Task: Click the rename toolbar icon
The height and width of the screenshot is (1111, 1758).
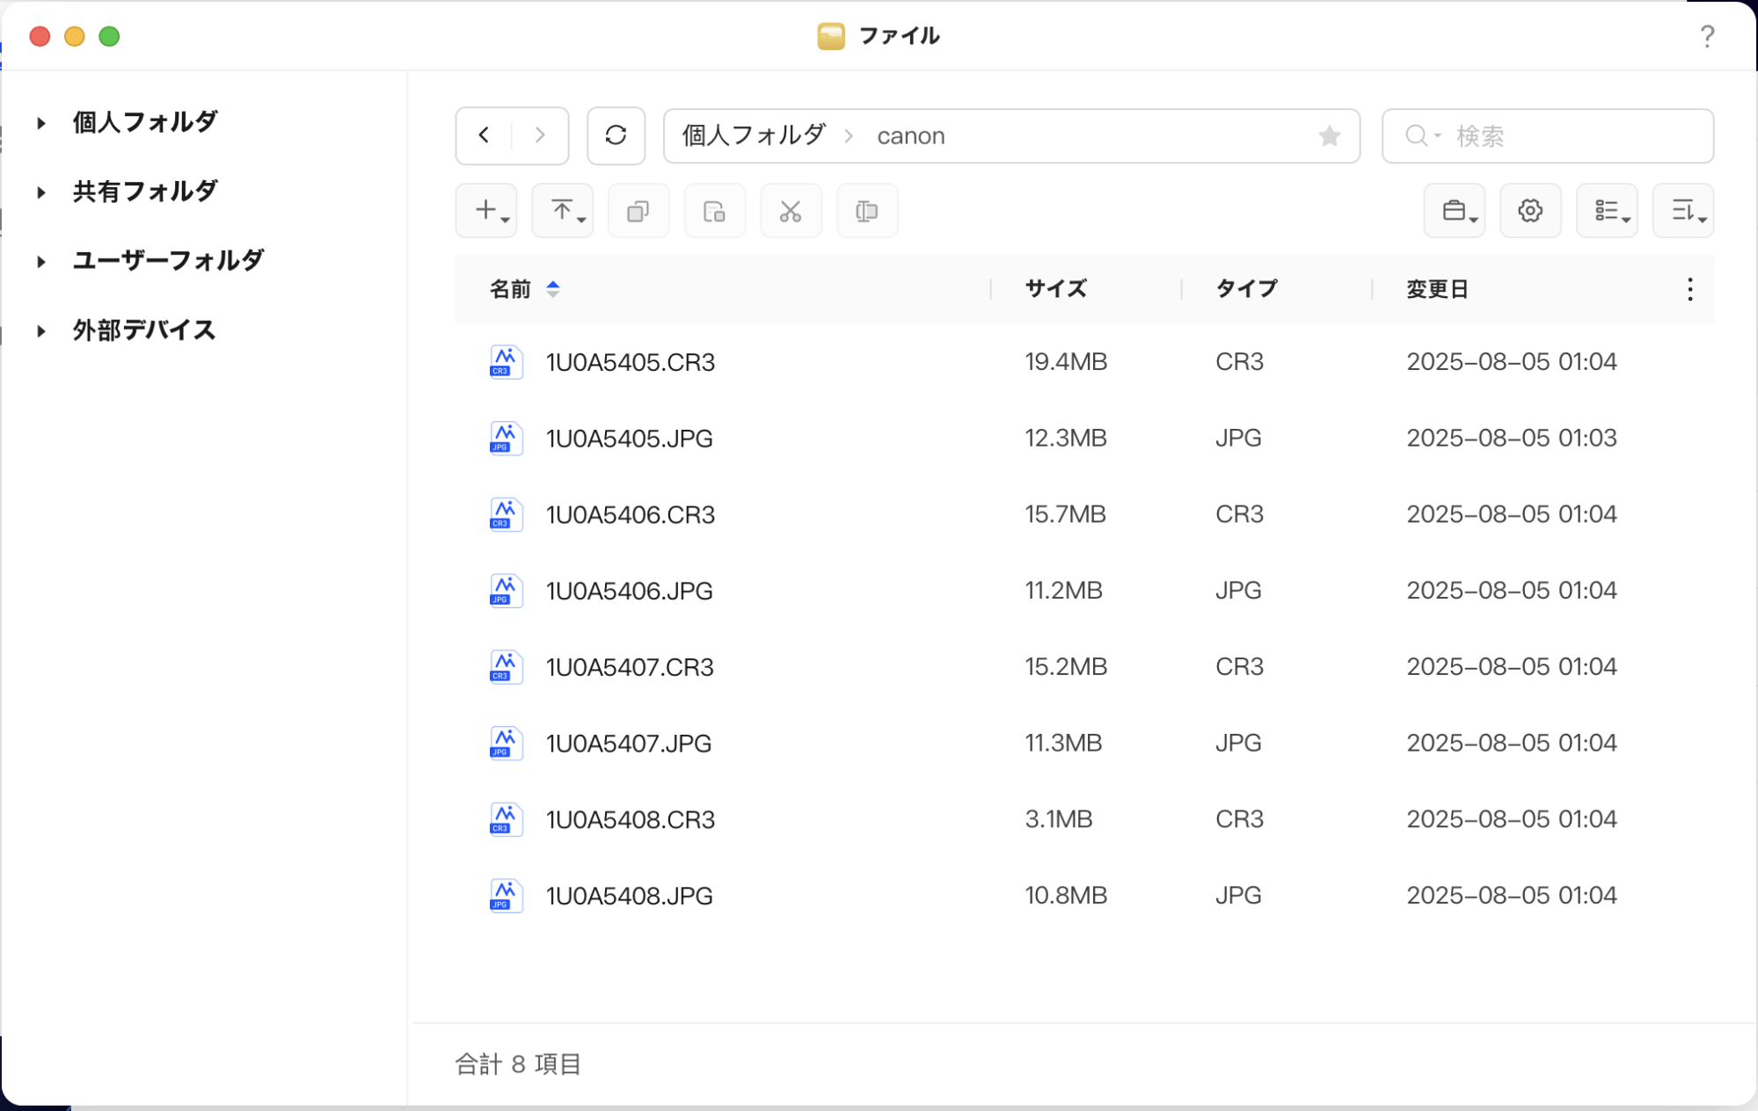Action: click(x=866, y=211)
